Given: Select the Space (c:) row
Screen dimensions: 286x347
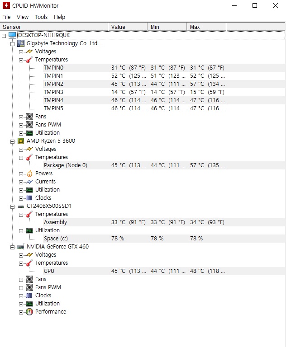Looking at the screenshot, I should (164, 239).
